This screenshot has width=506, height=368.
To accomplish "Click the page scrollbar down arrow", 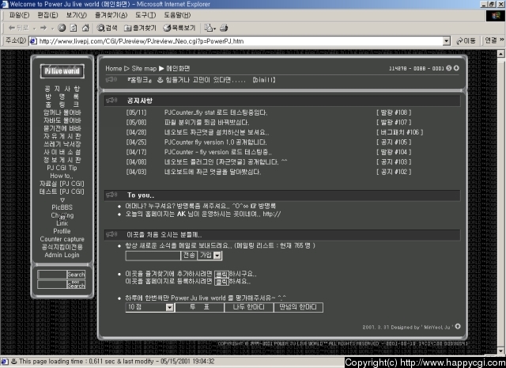I will 500,351.
